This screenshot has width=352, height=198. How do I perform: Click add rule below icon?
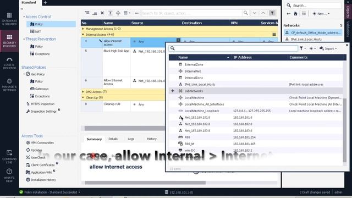tap(95, 13)
